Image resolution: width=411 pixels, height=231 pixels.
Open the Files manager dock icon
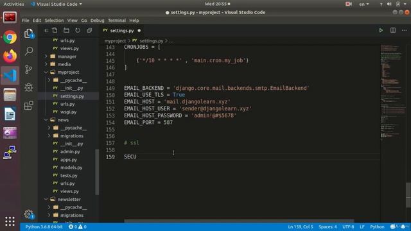pyautogui.click(x=10, y=94)
